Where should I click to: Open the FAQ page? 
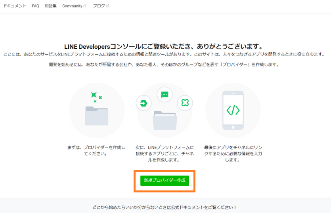[x=35, y=6]
